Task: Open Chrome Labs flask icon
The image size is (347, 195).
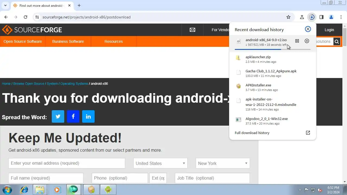Action: tap(302, 17)
